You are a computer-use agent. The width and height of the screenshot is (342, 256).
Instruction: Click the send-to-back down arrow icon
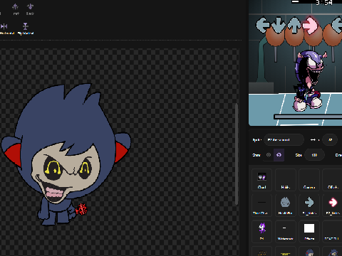pyautogui.click(x=30, y=6)
